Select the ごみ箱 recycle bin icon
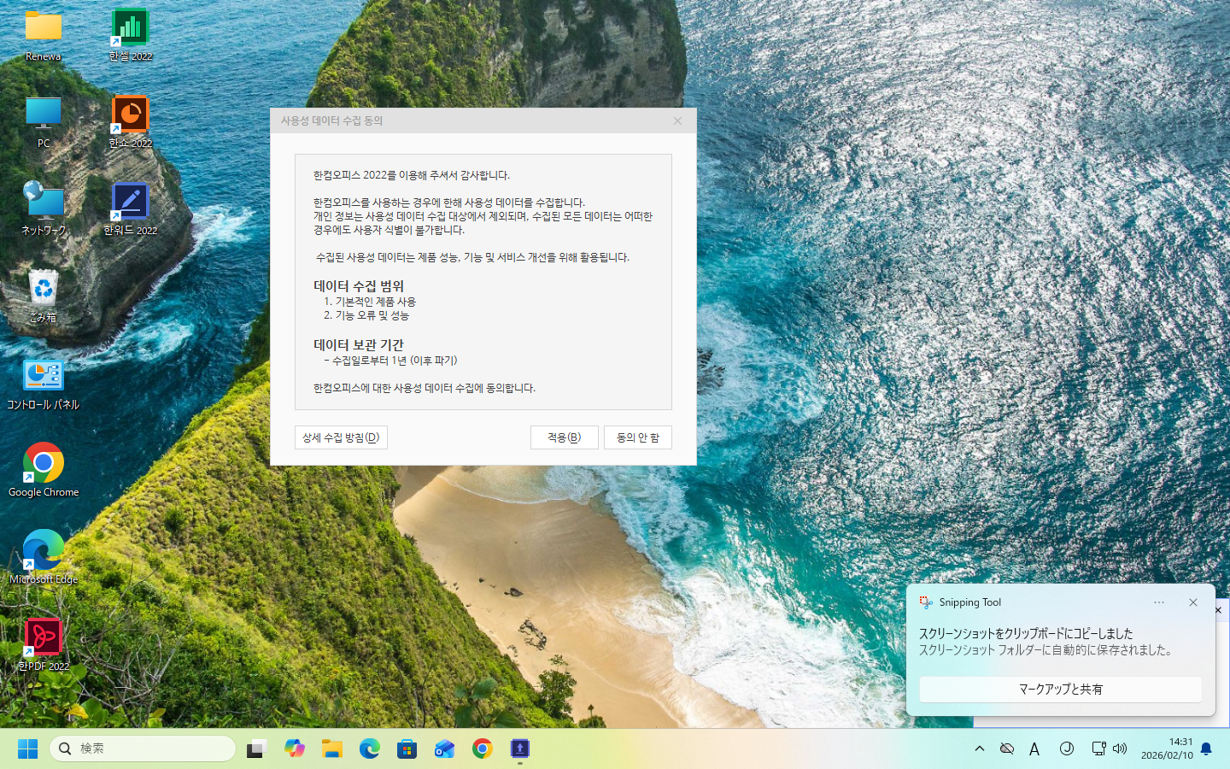1230x769 pixels. (44, 291)
